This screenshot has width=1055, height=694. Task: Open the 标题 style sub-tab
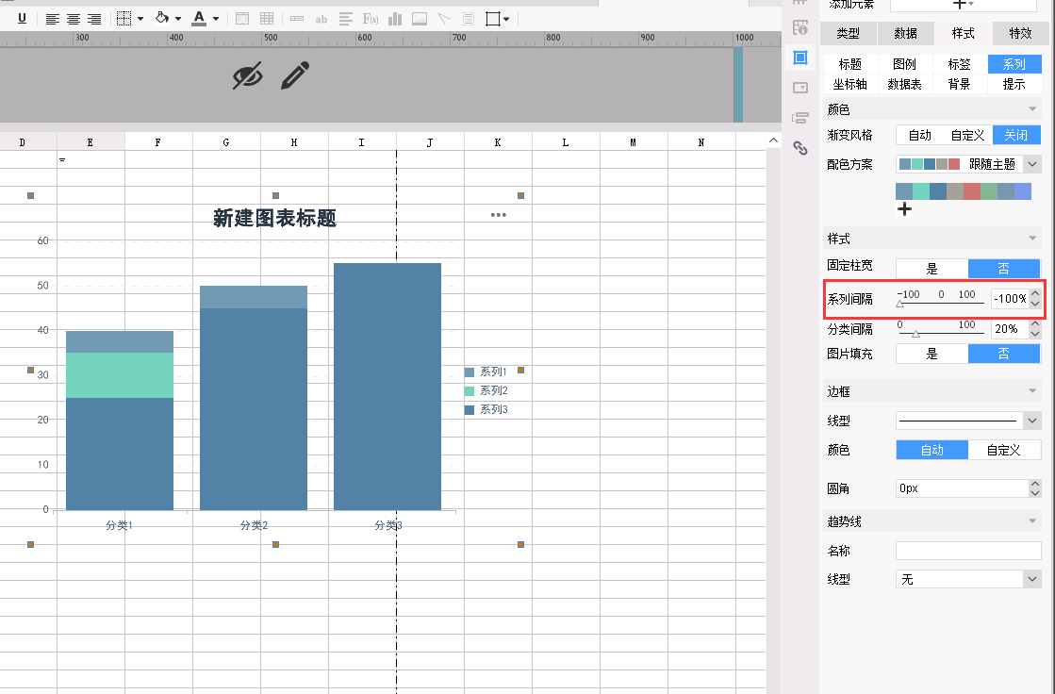tap(849, 64)
